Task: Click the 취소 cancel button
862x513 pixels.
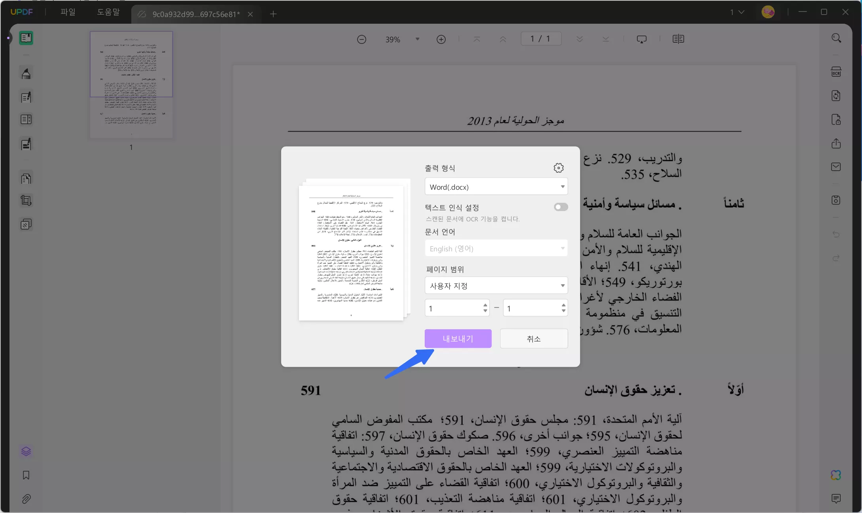Action: pyautogui.click(x=534, y=338)
